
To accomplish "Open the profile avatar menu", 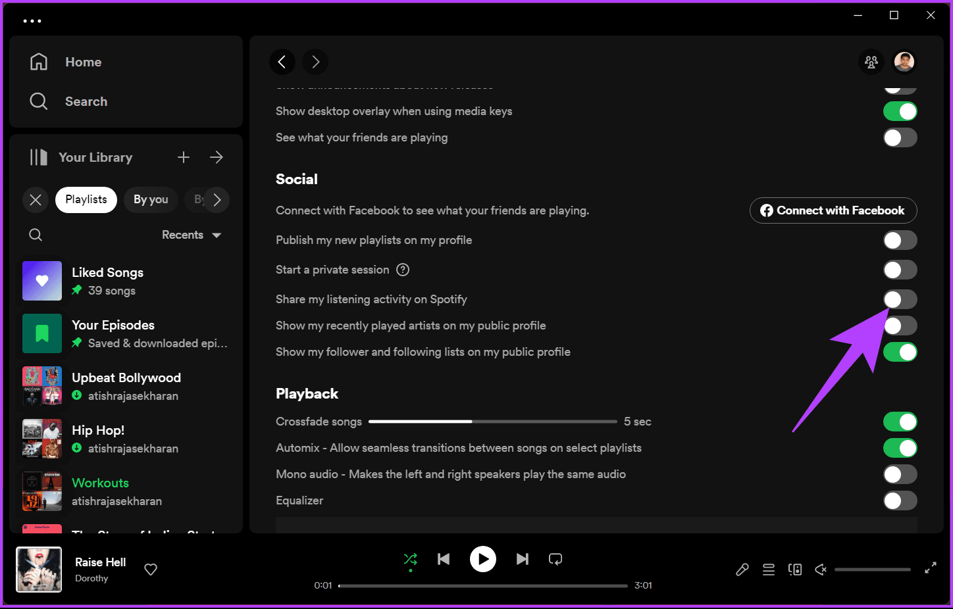I will [x=904, y=62].
